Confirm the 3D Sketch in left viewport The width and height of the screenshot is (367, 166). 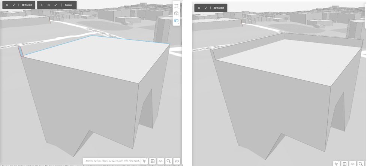tap(14, 5)
